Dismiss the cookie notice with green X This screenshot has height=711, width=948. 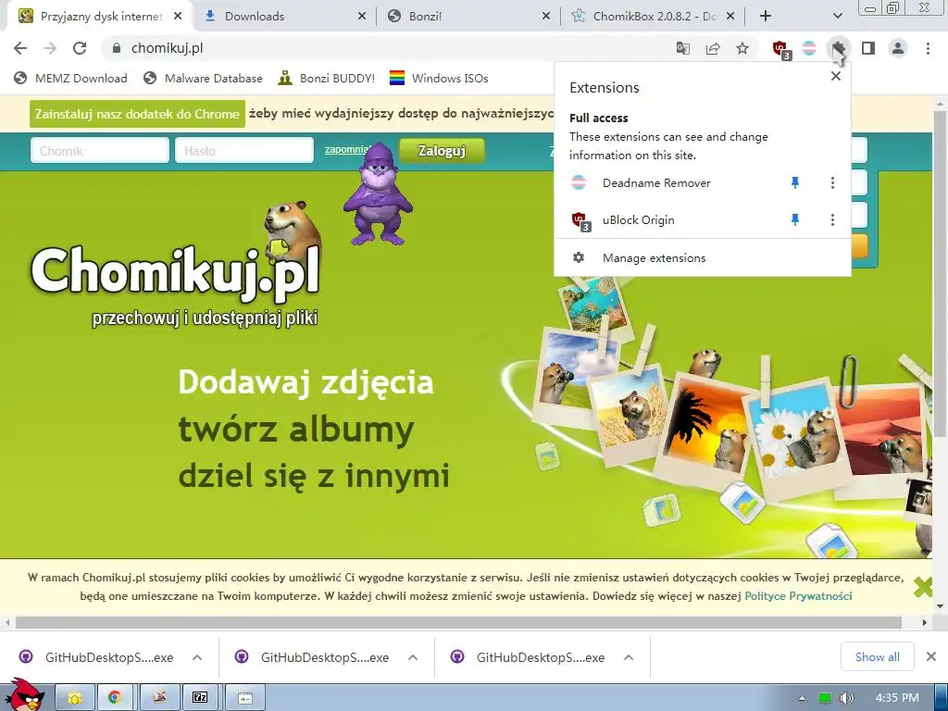pos(923,586)
